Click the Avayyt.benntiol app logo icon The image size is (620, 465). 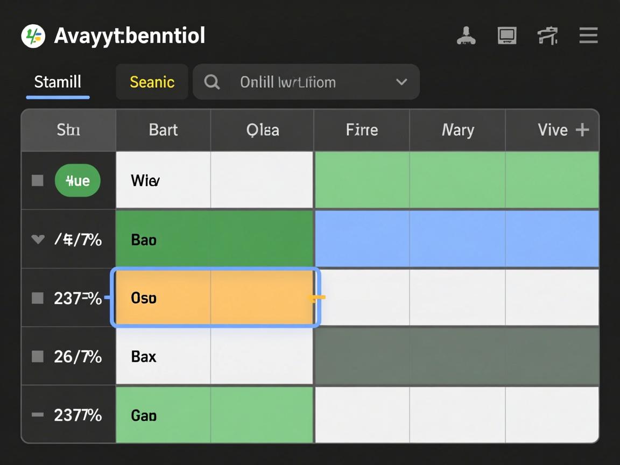pyautogui.click(x=33, y=36)
